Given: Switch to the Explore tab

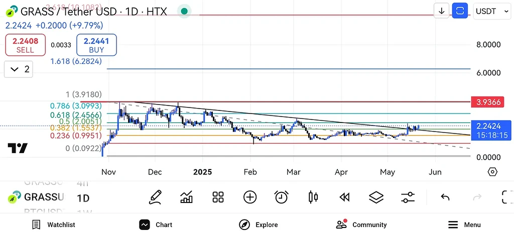Looking at the screenshot, I should [x=259, y=224].
